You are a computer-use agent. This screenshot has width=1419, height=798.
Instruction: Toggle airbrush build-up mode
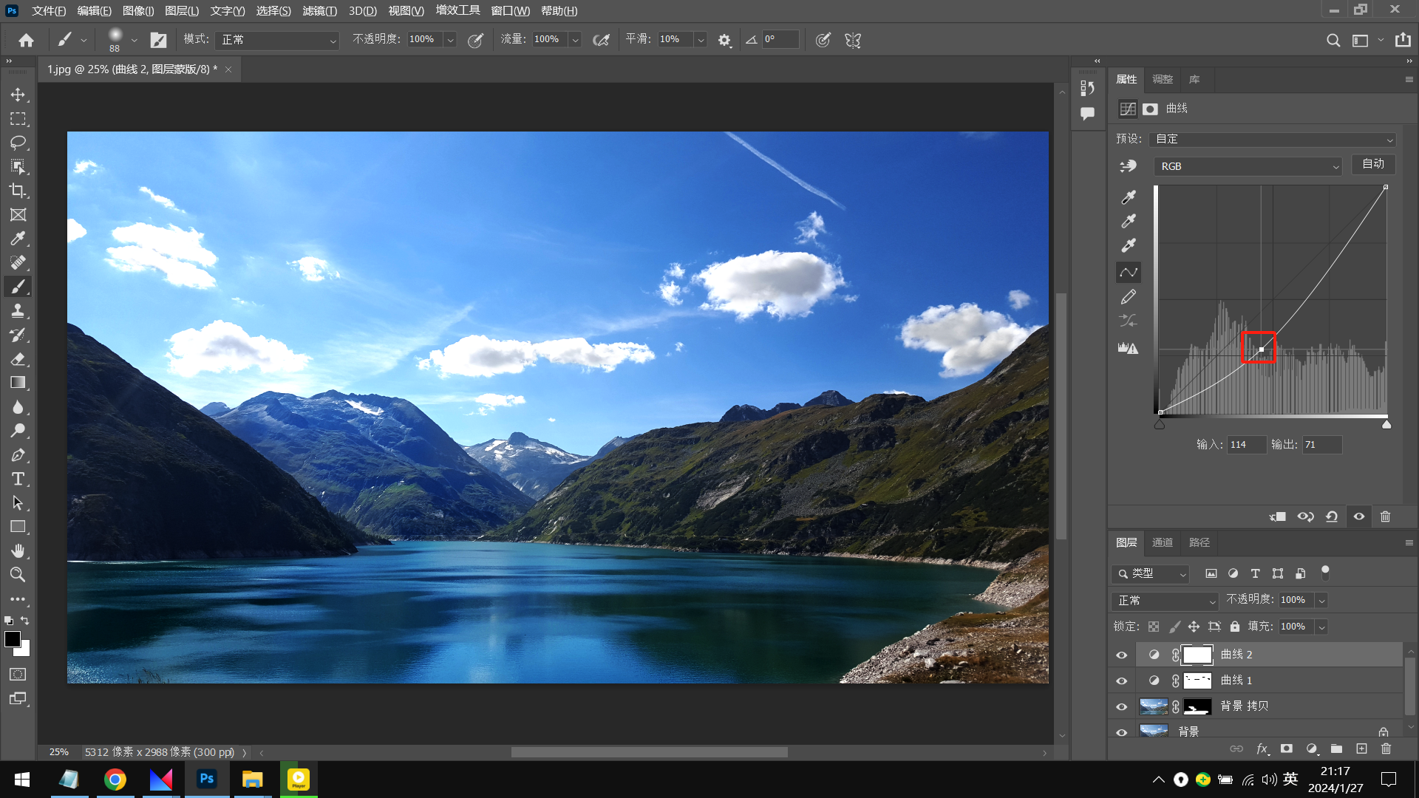[601, 40]
